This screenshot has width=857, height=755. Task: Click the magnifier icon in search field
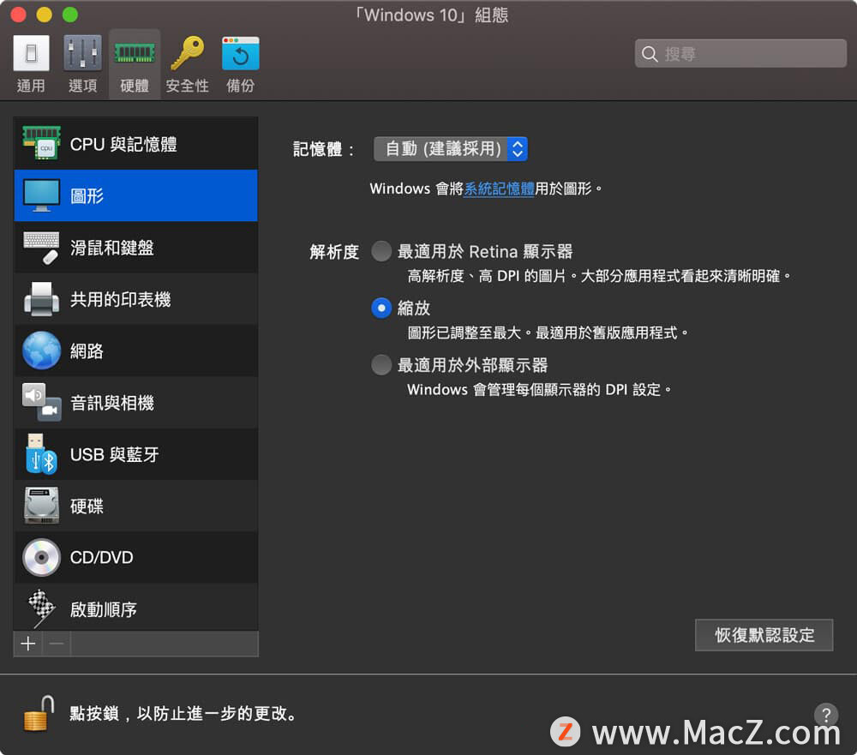650,54
